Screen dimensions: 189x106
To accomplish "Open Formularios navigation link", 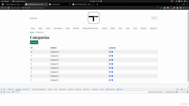I will coord(58,28).
